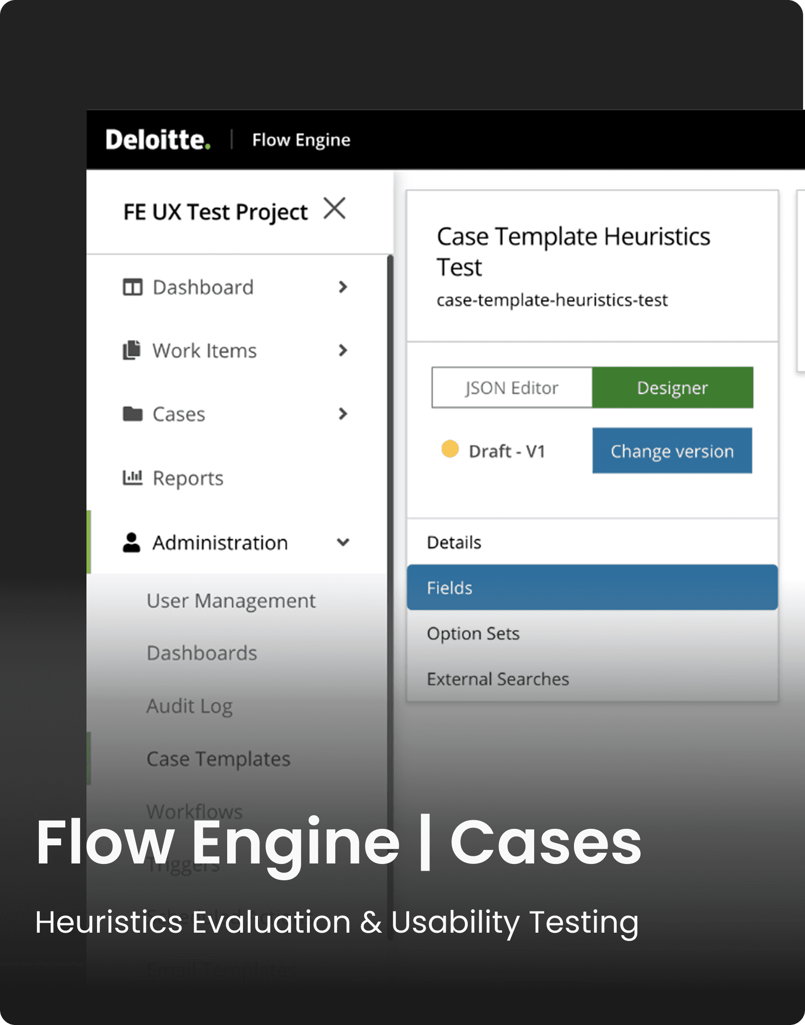The width and height of the screenshot is (805, 1025).
Task: Expand the Work Items chevron
Action: [x=343, y=350]
